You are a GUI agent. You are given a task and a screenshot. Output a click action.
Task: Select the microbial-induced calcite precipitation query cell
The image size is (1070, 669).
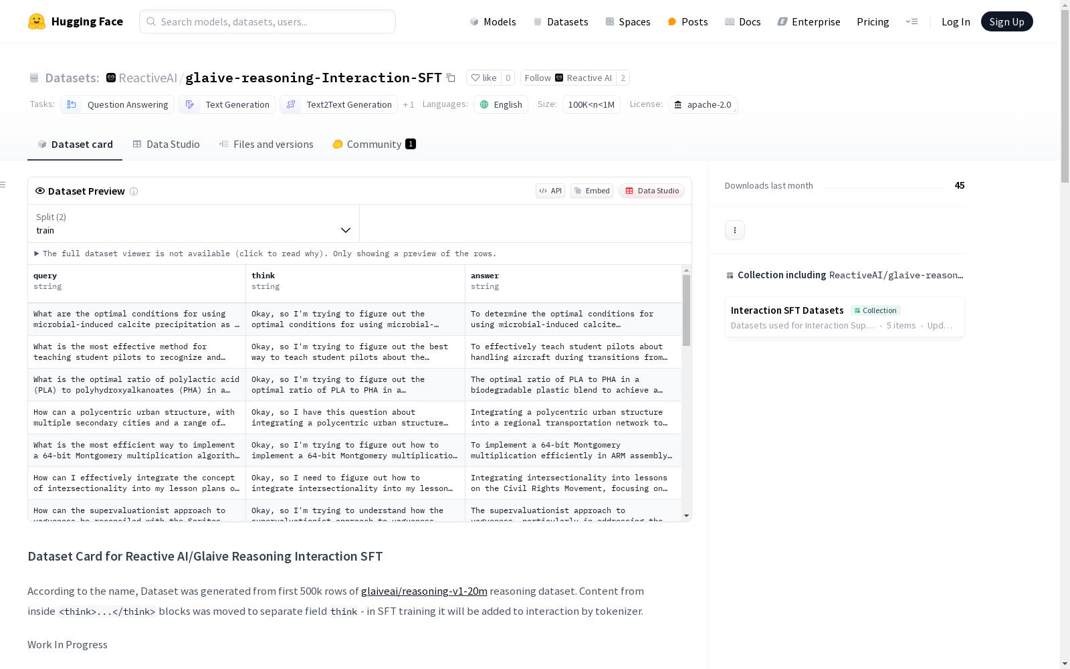136,319
